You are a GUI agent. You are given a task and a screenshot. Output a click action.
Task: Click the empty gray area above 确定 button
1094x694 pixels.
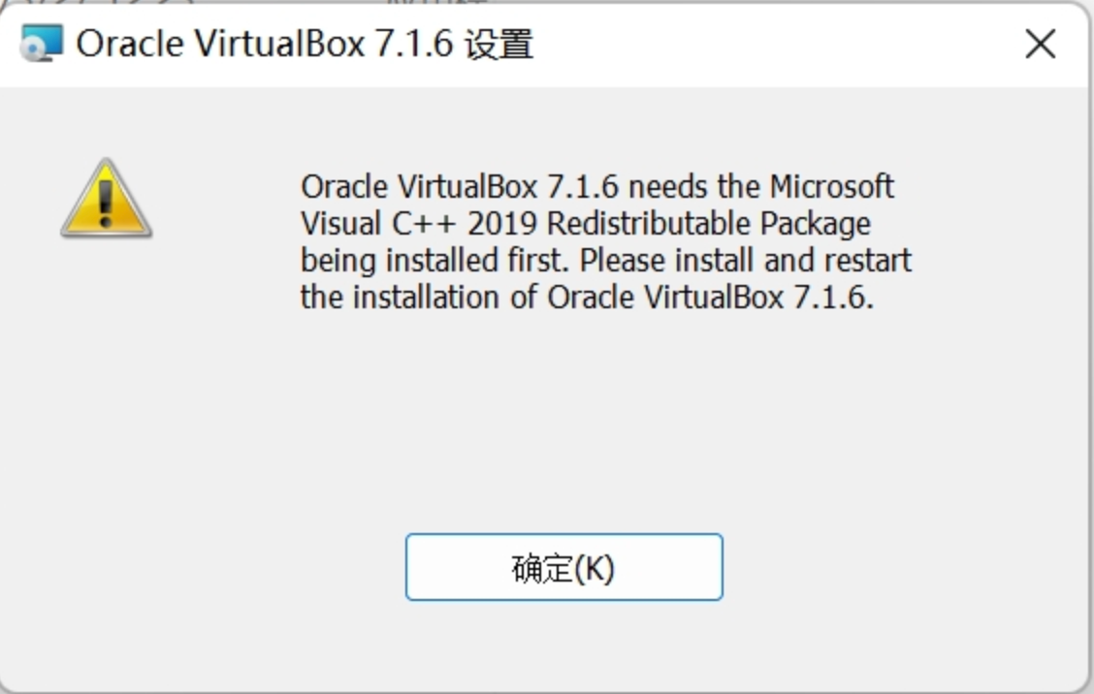pyautogui.click(x=563, y=426)
